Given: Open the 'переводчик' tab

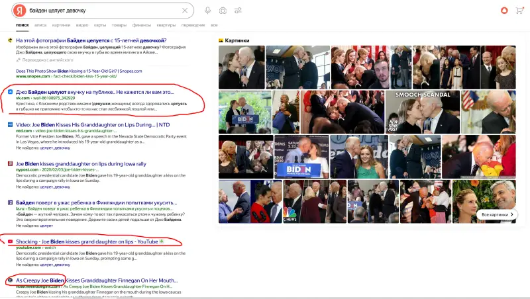Looking at the screenshot, I should tap(193, 24).
